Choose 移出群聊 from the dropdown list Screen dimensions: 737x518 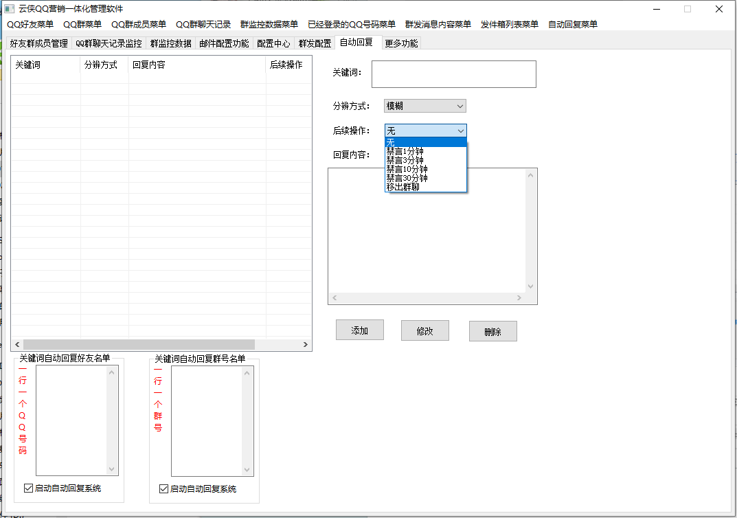click(x=425, y=187)
